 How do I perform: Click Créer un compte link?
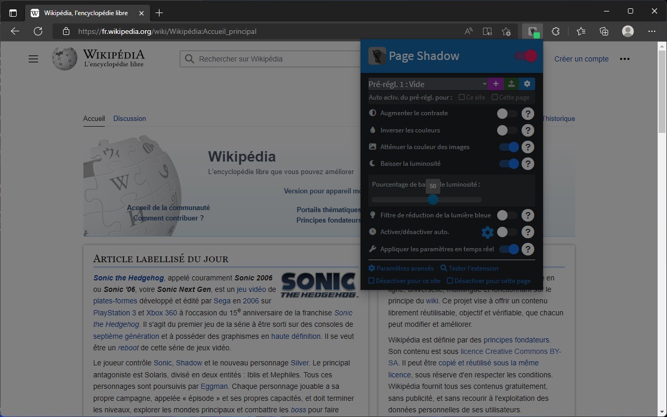coord(582,59)
